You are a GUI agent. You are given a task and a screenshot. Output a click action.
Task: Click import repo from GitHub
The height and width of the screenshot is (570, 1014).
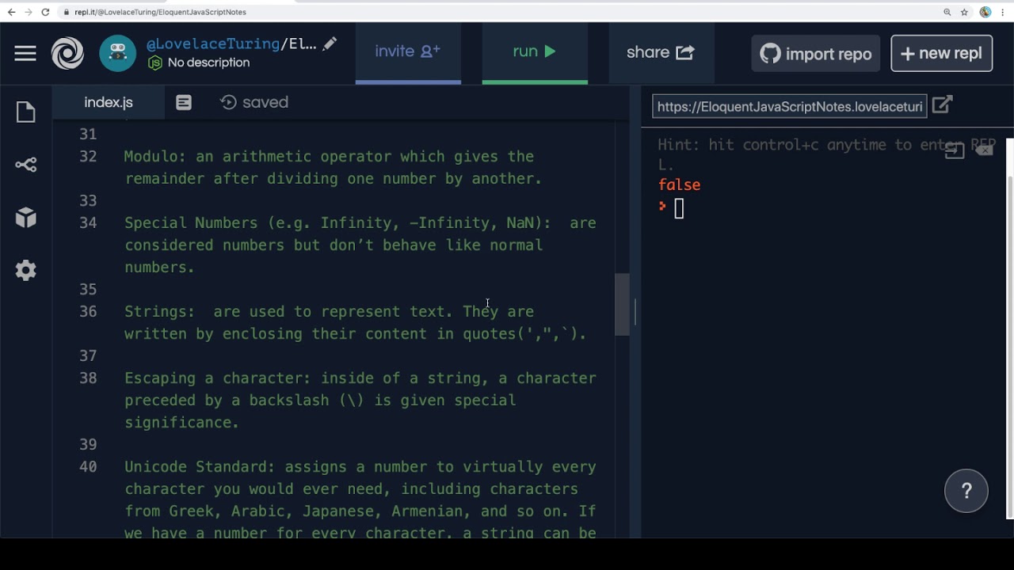816,54
